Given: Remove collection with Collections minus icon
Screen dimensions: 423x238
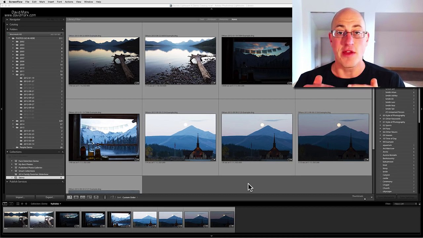Looking at the screenshot, I should point(59,152).
